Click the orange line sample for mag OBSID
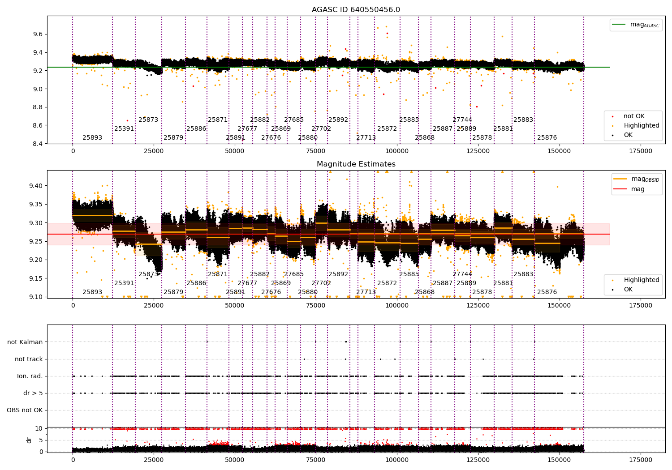 pos(621,179)
